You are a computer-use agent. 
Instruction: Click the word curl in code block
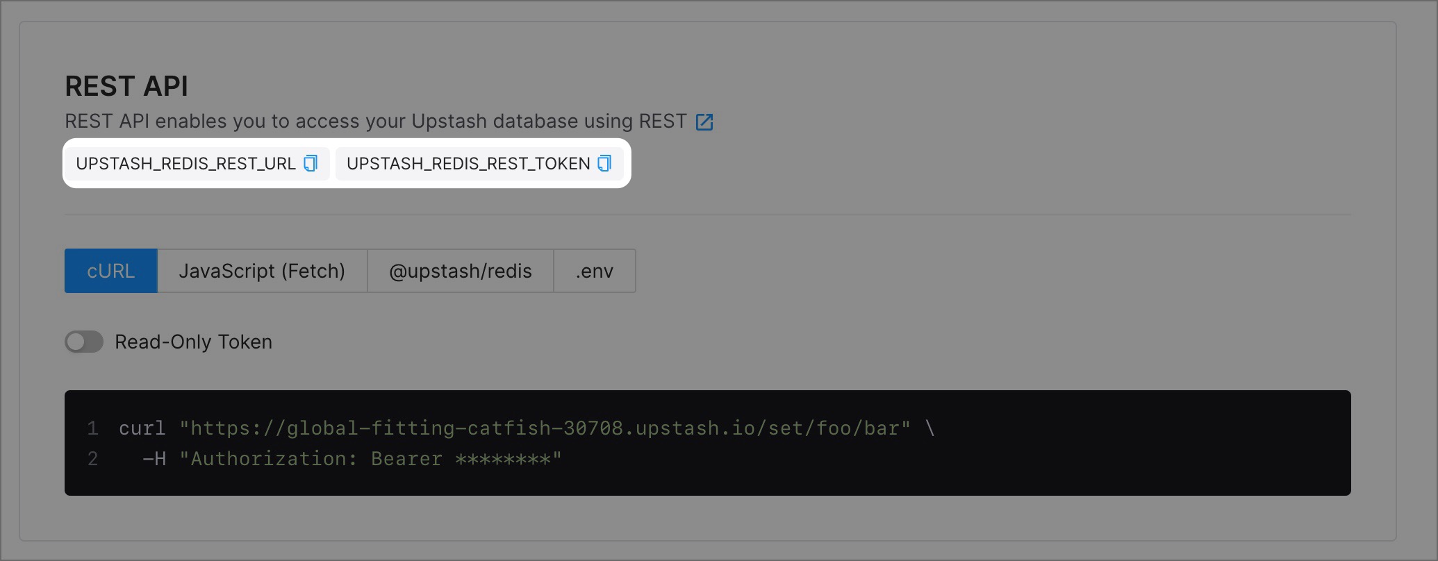142,428
